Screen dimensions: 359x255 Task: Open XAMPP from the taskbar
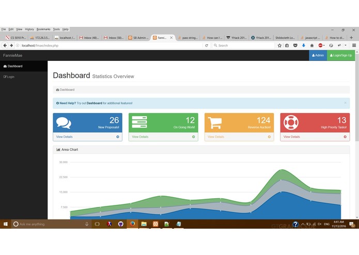(155, 224)
